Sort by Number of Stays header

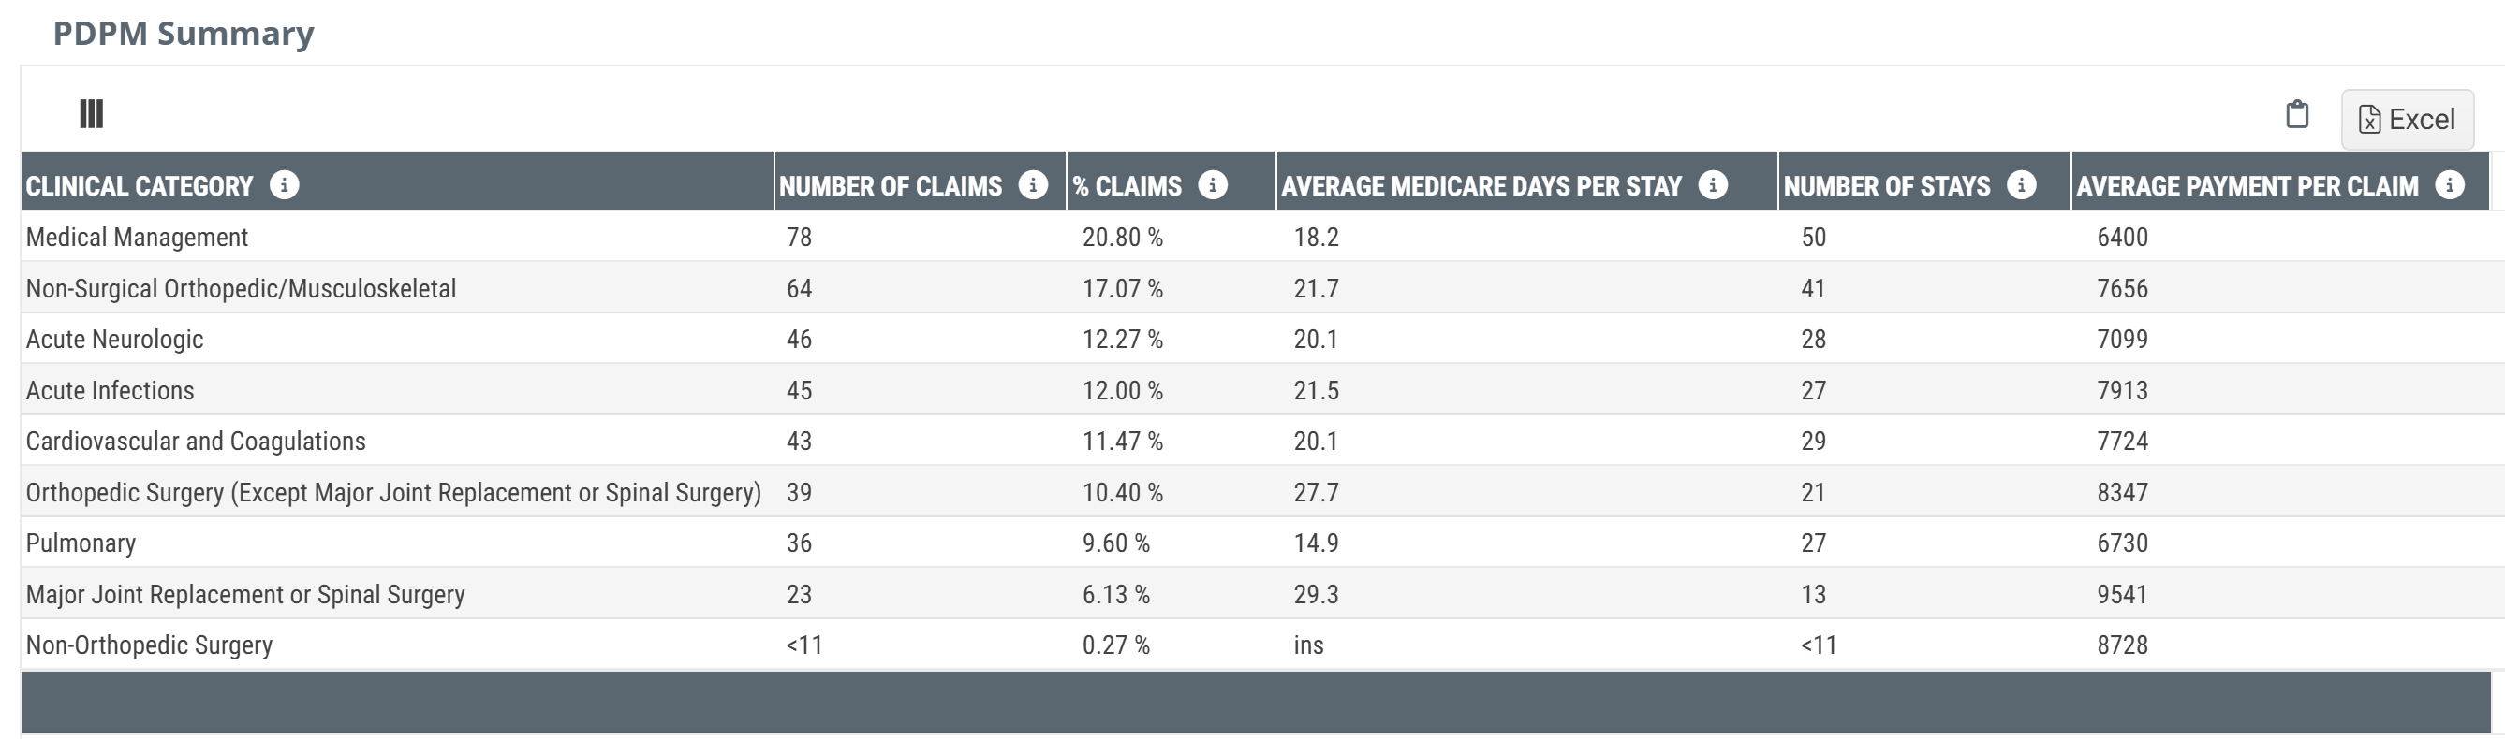pyautogui.click(x=1887, y=185)
